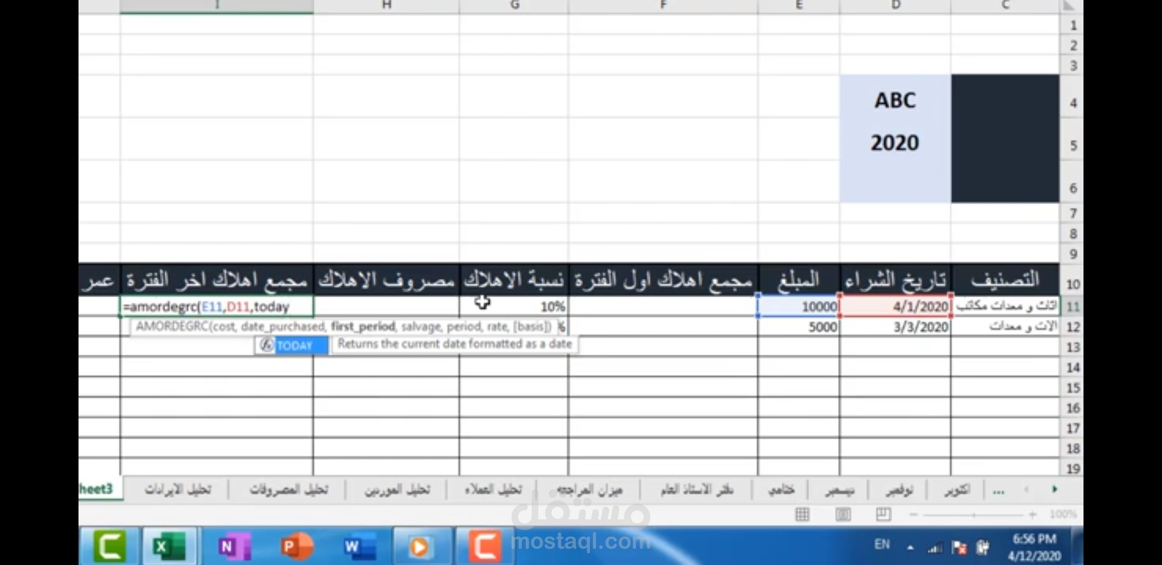Open the Action Center flag icon
Image resolution: width=1162 pixels, height=565 pixels.
[x=959, y=548]
